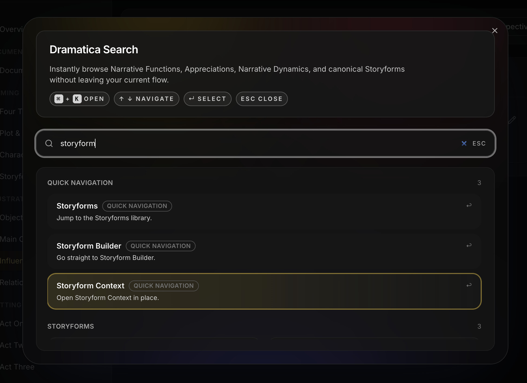Click the Select shortcut hint pill
The image size is (527, 383).
207,99
